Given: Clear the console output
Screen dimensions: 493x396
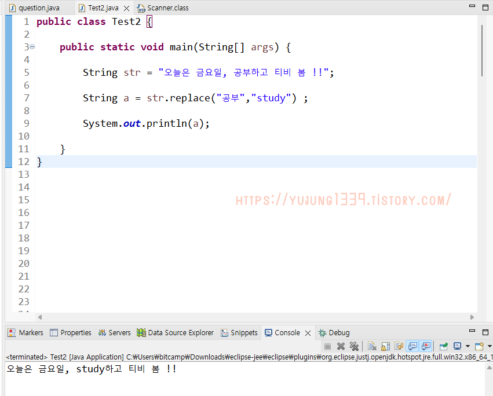Looking at the screenshot, I should (372, 346).
